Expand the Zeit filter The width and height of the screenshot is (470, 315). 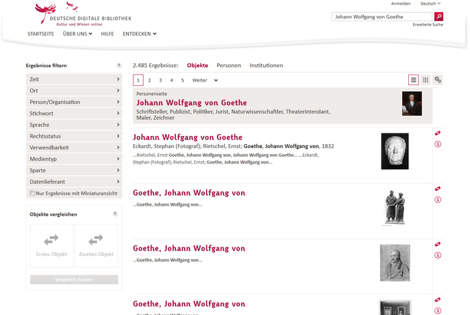click(x=74, y=79)
